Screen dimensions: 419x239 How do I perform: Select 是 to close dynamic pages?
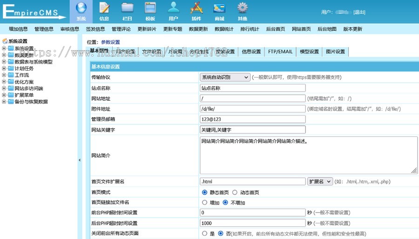click(205, 233)
